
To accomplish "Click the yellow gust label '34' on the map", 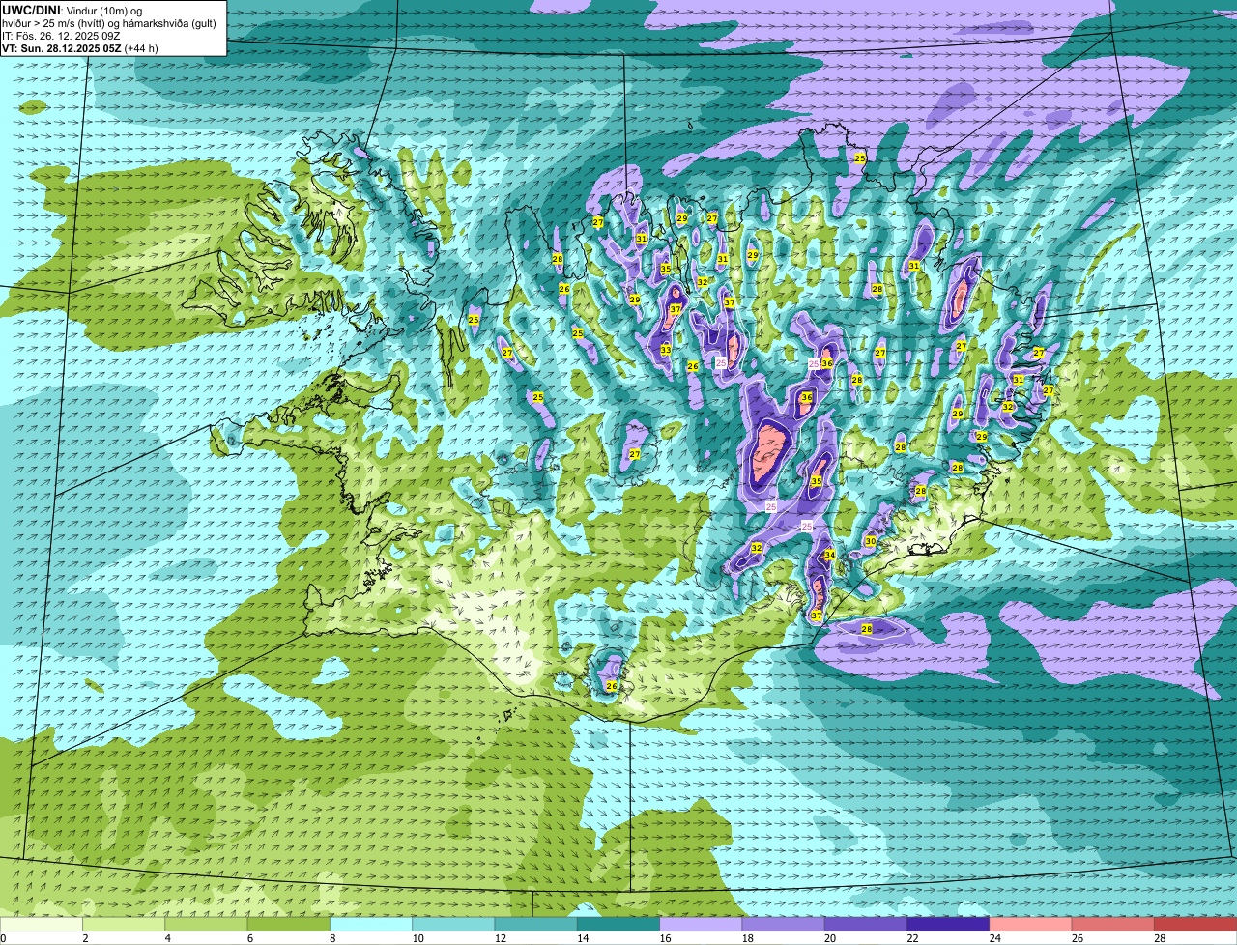I will (x=829, y=555).
